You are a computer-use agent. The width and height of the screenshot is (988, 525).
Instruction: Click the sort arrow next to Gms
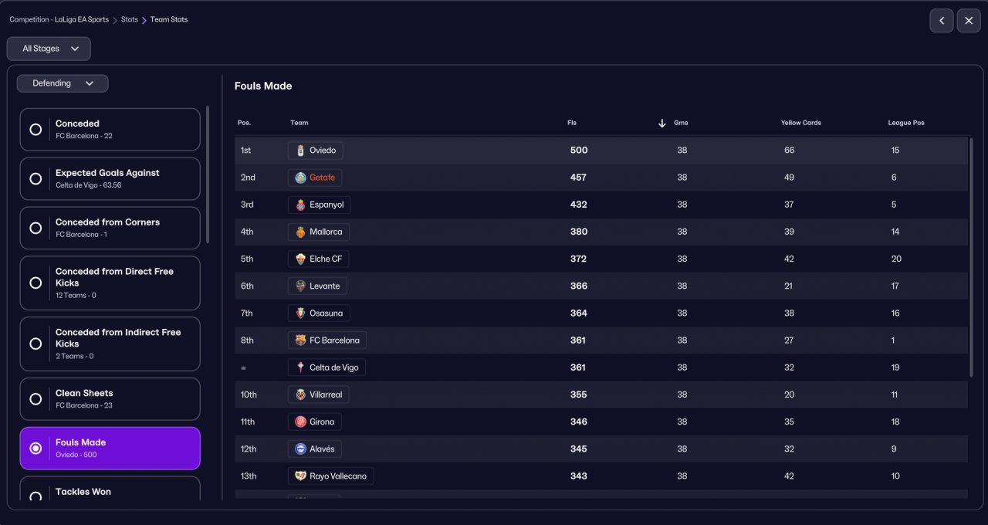pyautogui.click(x=661, y=124)
